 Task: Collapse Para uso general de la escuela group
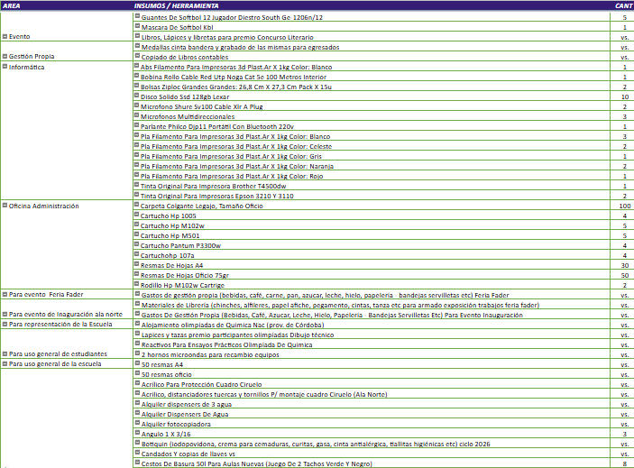click(x=5, y=364)
